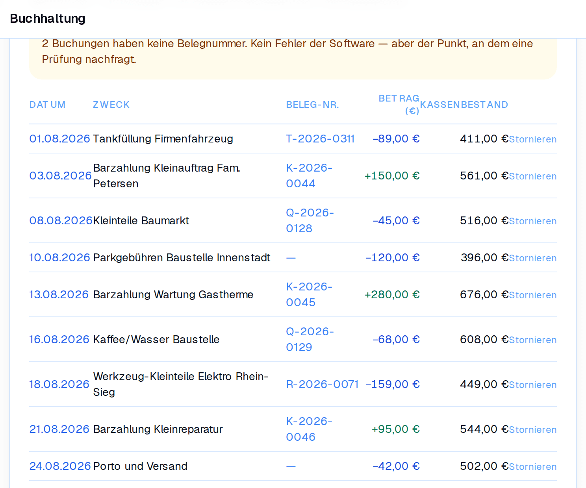This screenshot has width=586, height=488.
Task: Cancel the Kaffee/Wasser Baustelle entry
Action: click(x=532, y=340)
